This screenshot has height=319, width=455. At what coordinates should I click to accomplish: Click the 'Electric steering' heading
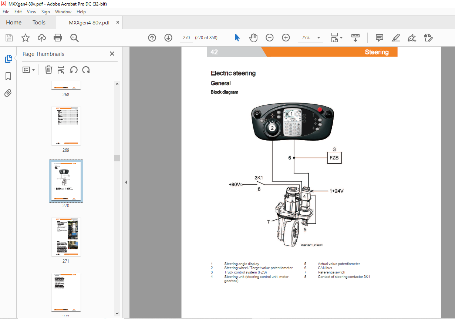click(x=233, y=73)
